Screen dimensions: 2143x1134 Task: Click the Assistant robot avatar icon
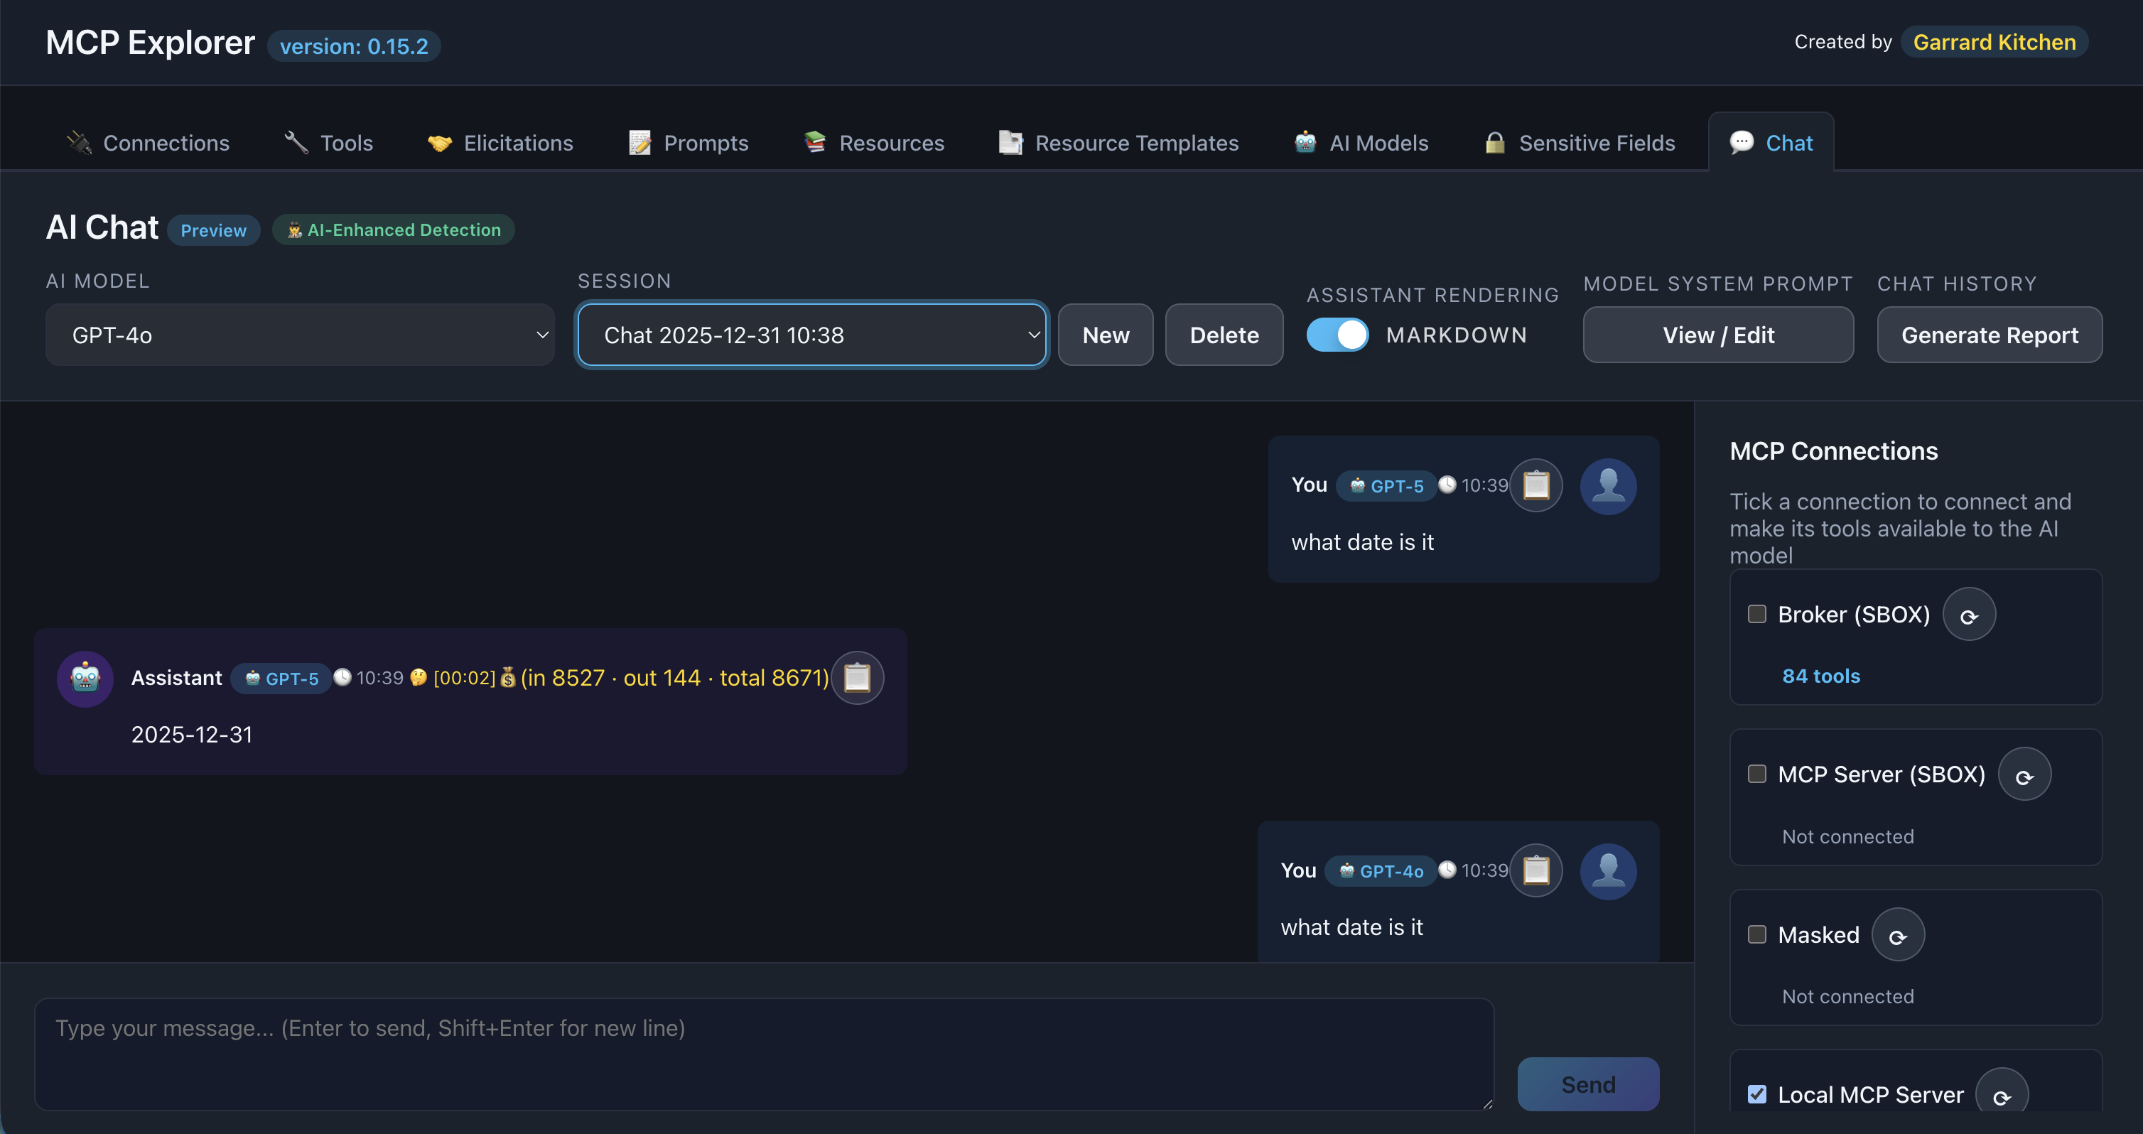85,678
